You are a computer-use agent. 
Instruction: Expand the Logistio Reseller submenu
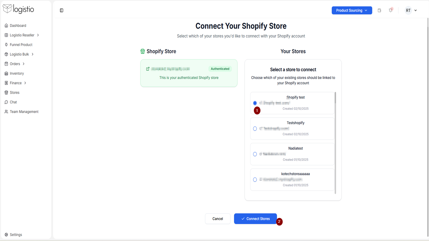pyautogui.click(x=38, y=35)
